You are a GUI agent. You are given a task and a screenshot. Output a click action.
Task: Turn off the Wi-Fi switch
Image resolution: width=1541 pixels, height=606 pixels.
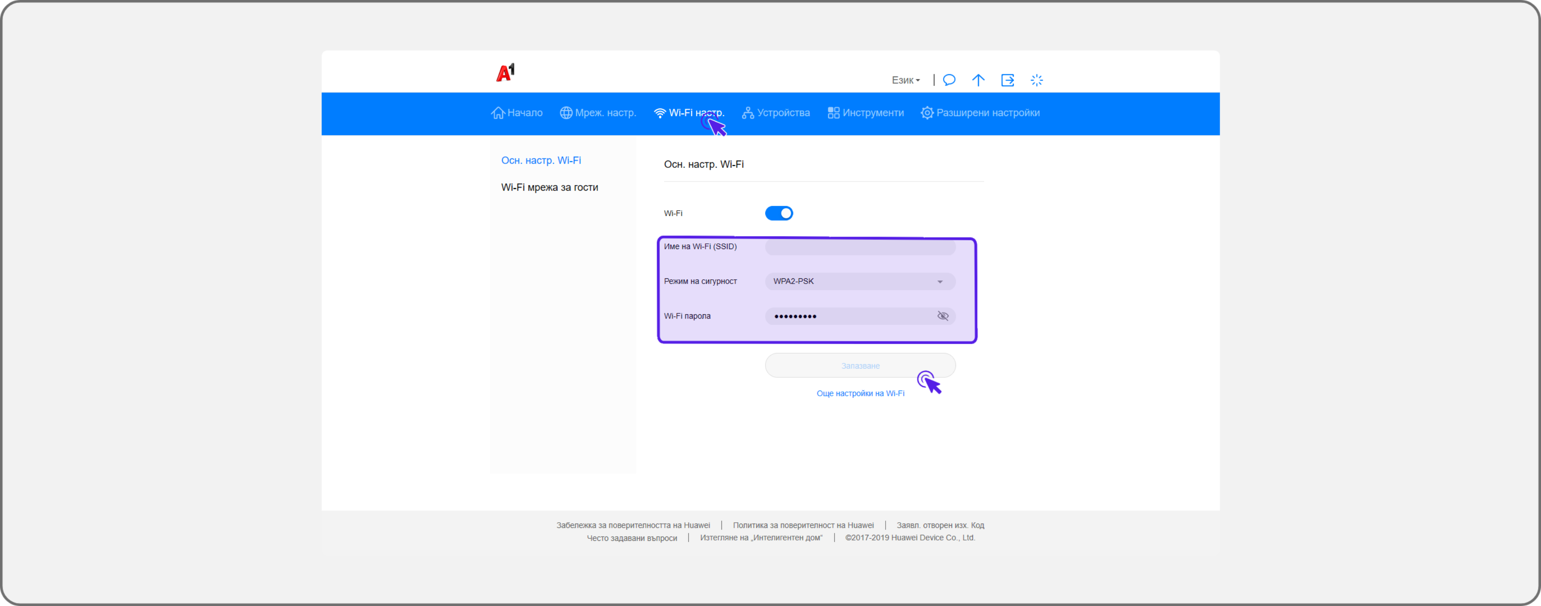tap(779, 214)
